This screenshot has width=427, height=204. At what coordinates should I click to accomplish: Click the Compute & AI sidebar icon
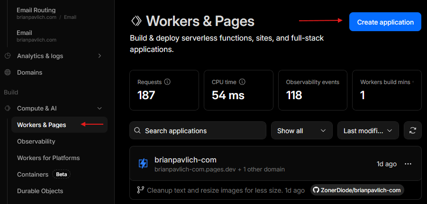click(8, 108)
